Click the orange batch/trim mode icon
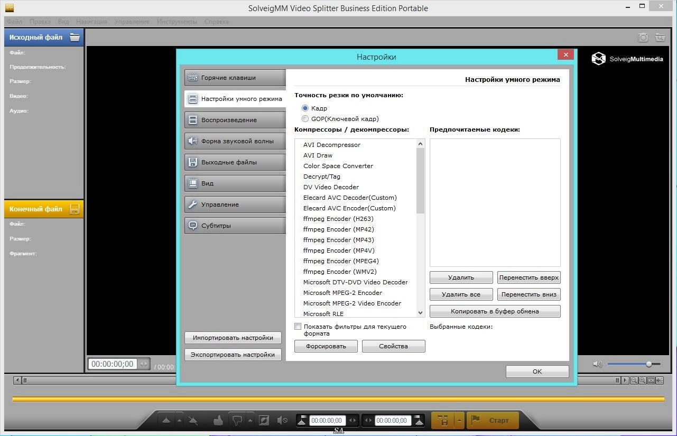Screen dimensions: 677x436 pyautogui.click(x=443, y=421)
